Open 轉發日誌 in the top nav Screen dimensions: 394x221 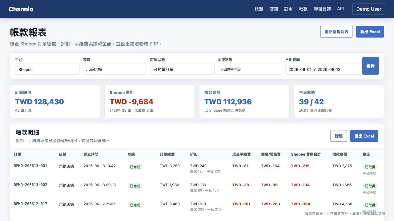[x=322, y=9]
